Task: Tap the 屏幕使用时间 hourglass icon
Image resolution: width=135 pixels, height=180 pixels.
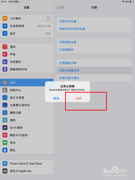Action: click(5, 69)
